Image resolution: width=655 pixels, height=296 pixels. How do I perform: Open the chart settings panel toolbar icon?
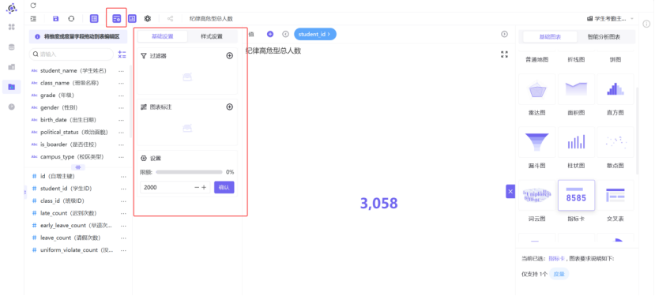pos(117,18)
